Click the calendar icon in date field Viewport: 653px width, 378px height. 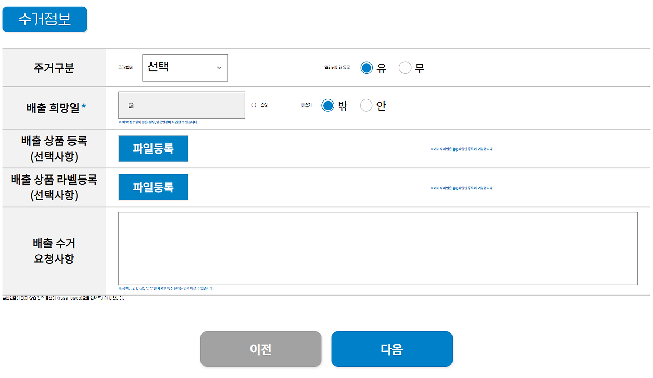131,106
